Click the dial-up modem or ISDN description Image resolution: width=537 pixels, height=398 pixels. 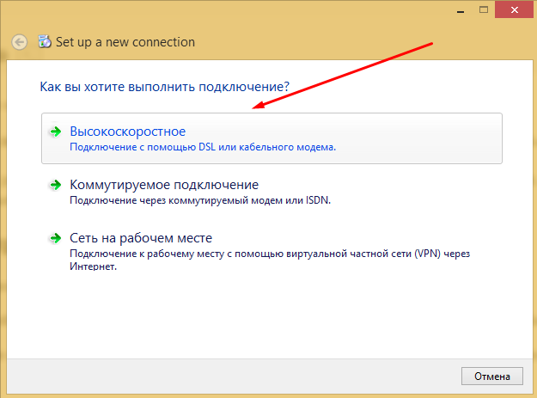pyautogui.click(x=199, y=201)
